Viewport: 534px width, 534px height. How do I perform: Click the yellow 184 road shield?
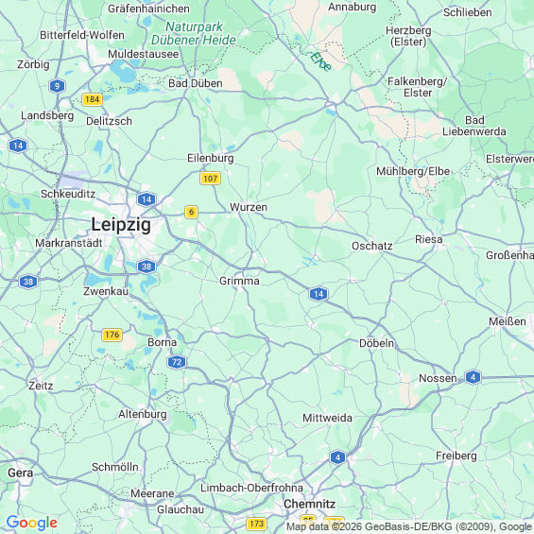[x=92, y=99]
